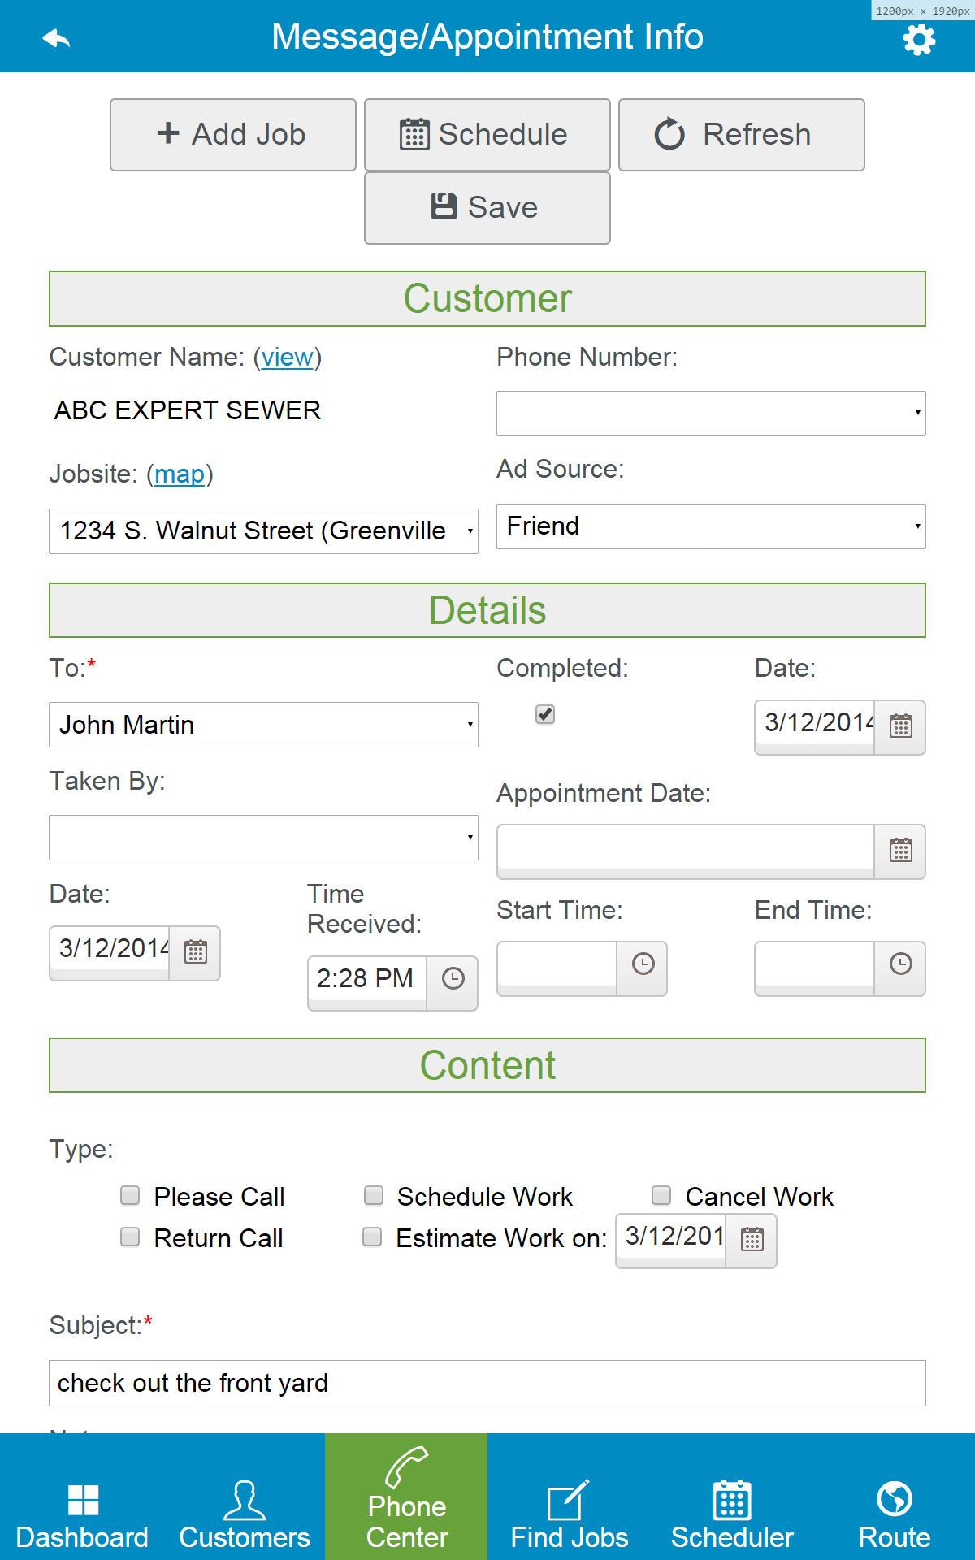
Task: Open Appointment Date calendar picker
Action: (x=900, y=851)
